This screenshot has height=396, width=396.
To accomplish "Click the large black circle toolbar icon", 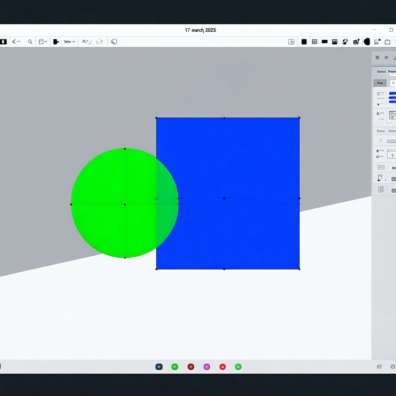I will click(367, 42).
